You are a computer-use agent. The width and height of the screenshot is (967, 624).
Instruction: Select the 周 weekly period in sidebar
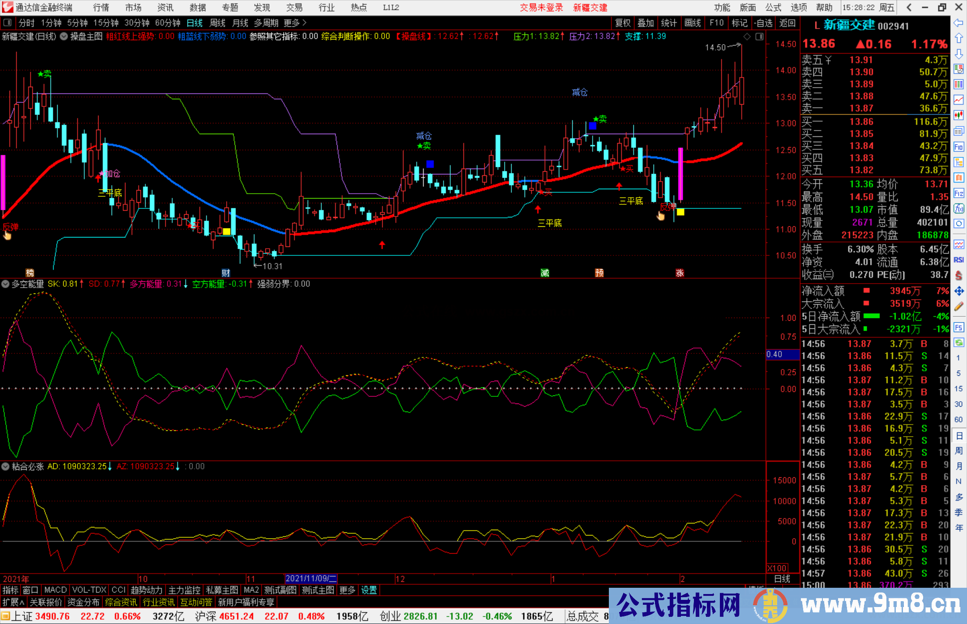coord(958,450)
